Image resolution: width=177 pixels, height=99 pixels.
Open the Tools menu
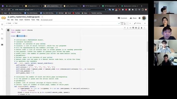click(x=33, y=20)
